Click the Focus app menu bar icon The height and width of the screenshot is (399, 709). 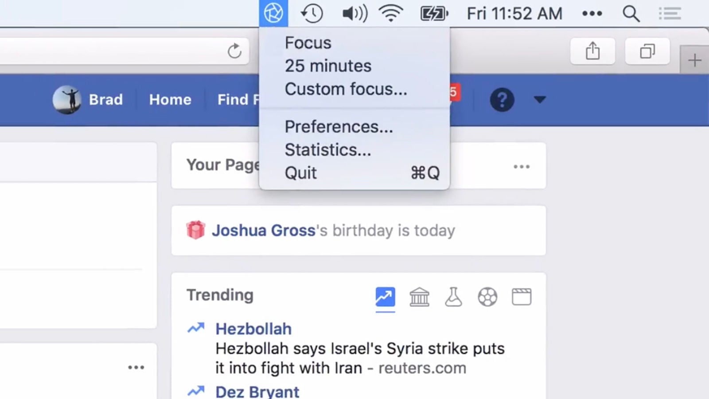tap(273, 13)
